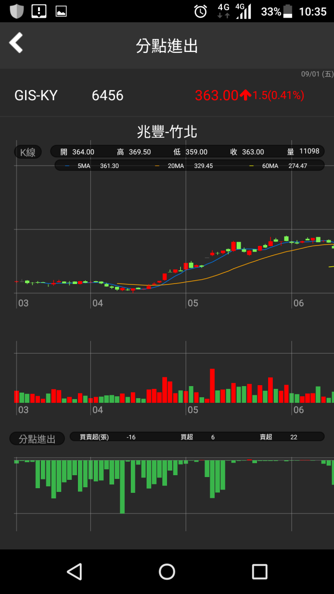Image resolution: width=334 pixels, height=594 pixels.
Task: Tap month 03 label on volume axis
Action: (23, 410)
